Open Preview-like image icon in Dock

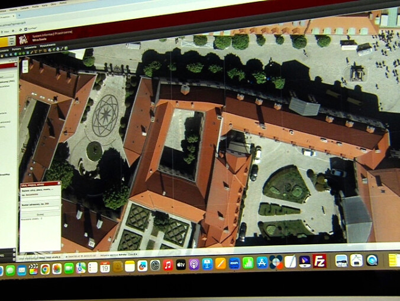coord(341,261)
